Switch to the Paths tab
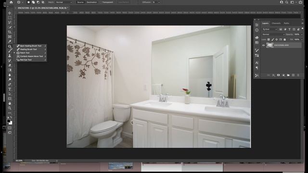The image size is (308, 173). (286, 24)
